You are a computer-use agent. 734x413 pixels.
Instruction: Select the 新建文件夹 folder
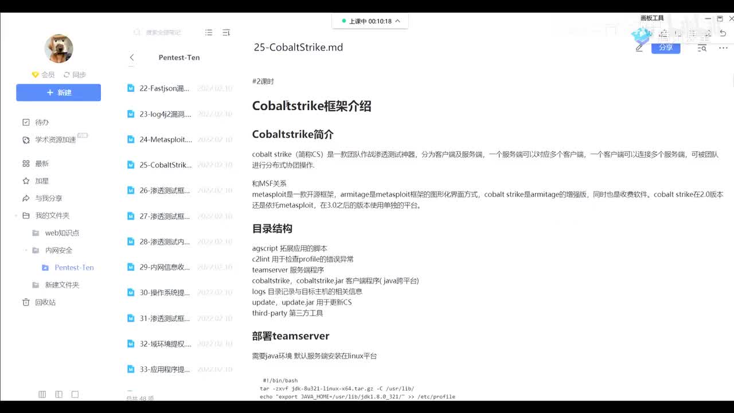pos(62,285)
